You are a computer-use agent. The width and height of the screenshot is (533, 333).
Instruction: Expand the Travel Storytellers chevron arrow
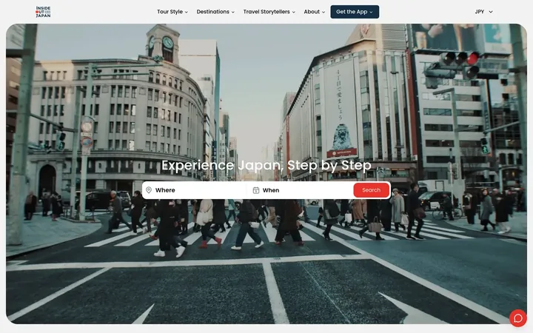294,12
